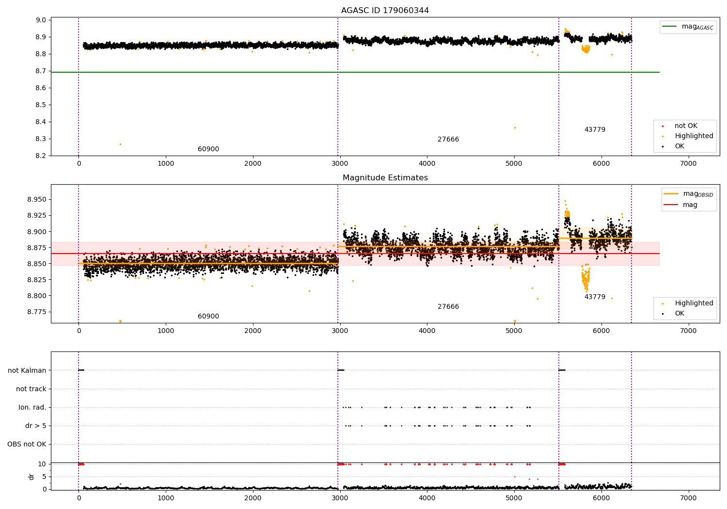Click x-axis tick 2000 under top plot
The image size is (727, 509).
(x=253, y=164)
